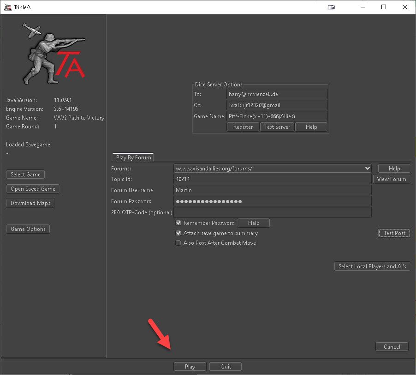
Task: Click the Test Post button
Action: (394, 233)
